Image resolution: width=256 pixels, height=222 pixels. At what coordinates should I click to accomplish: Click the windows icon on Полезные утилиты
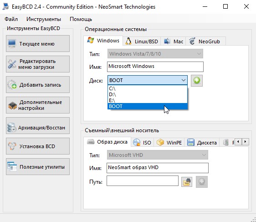pos(12,166)
